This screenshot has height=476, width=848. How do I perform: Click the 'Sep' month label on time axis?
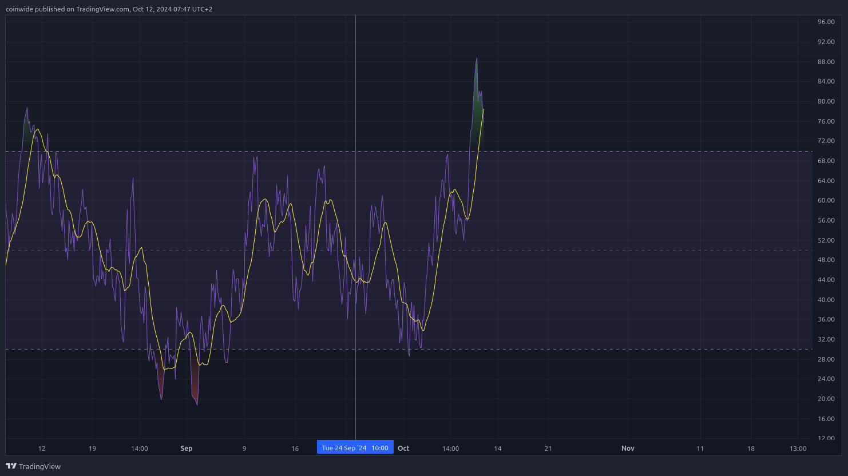[x=187, y=449]
